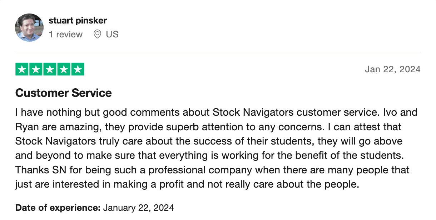Select the '1 review' count text
This screenshot has height=220, width=436.
66,35
